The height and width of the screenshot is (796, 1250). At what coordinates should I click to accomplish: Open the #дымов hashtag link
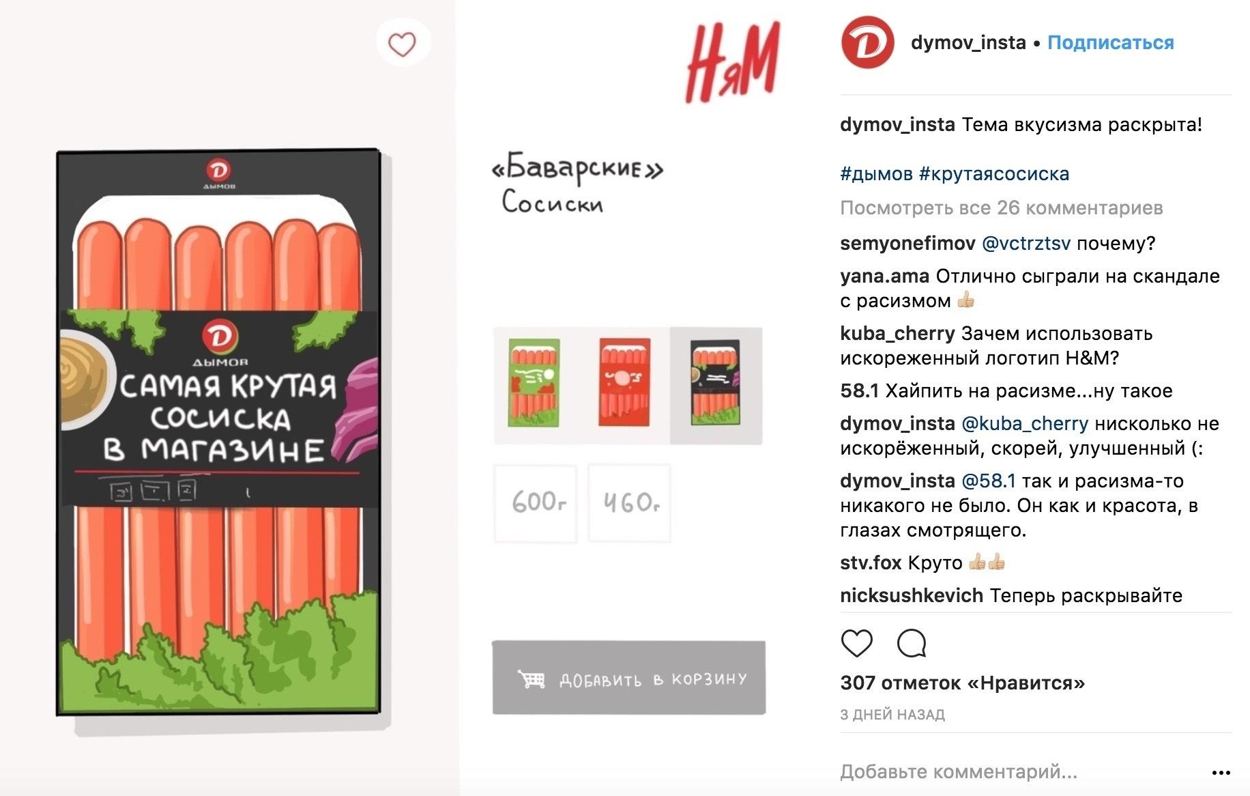876,174
